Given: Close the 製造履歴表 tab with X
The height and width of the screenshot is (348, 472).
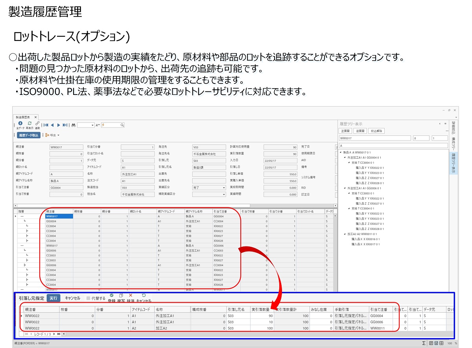Looking at the screenshot, I should tap(35, 117).
